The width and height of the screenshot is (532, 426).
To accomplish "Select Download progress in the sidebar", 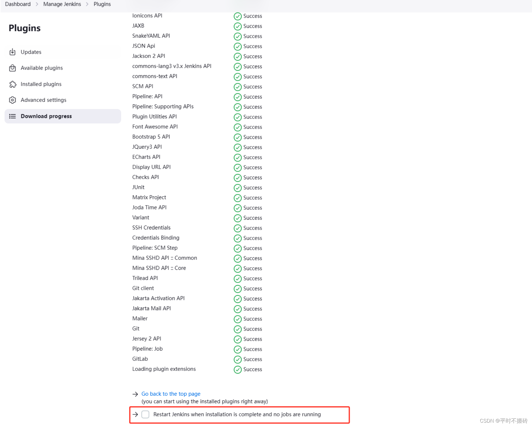I will click(x=63, y=116).
